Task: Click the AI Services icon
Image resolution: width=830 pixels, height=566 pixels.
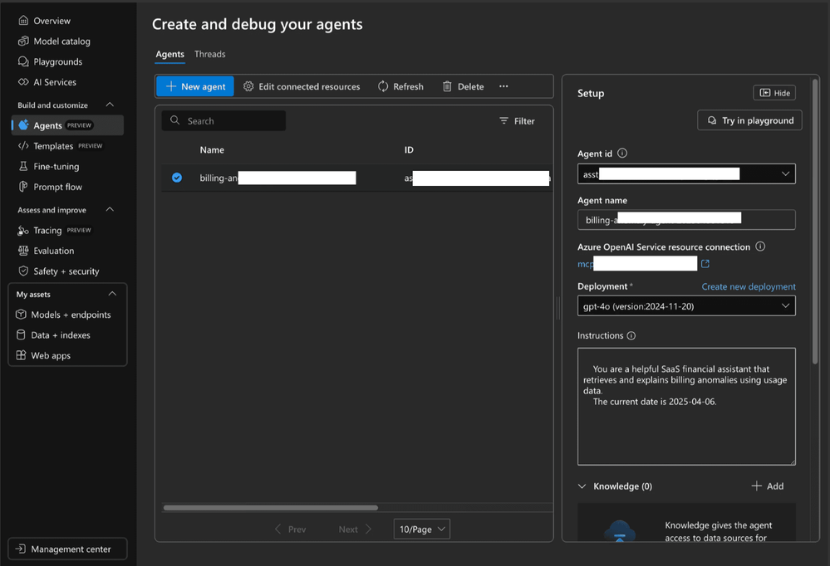Action: click(x=23, y=82)
